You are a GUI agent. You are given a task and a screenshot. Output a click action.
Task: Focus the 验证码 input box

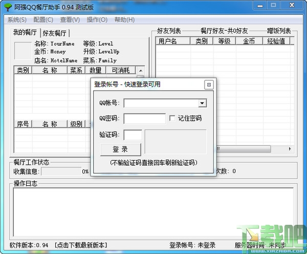coord(133,135)
